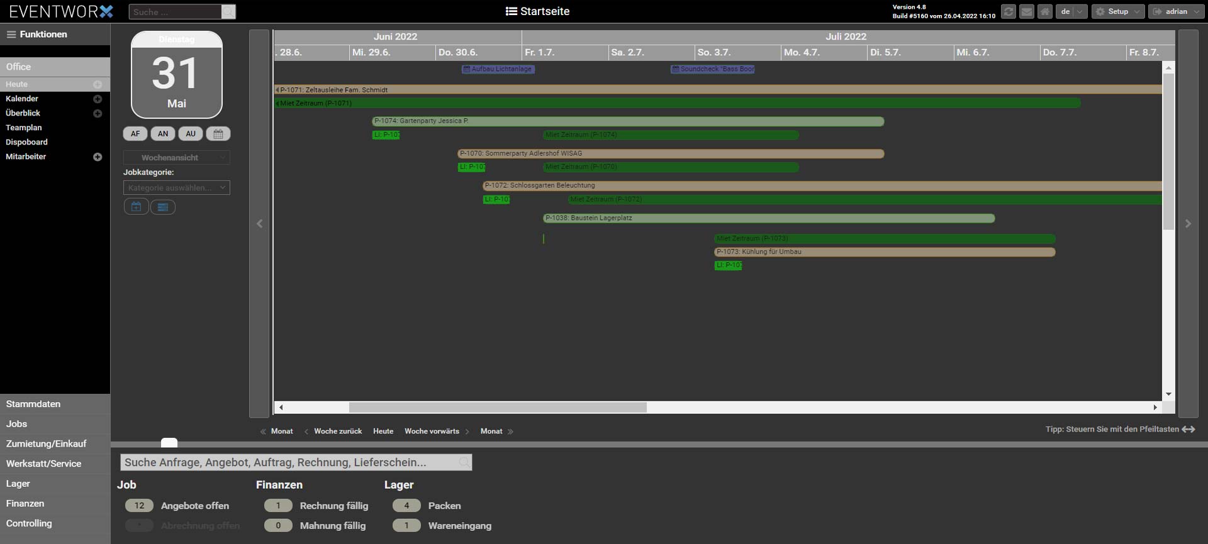The image size is (1208, 544).
Task: Click the 'P-1073: Kühlung für Umbau' bar
Action: click(x=885, y=252)
